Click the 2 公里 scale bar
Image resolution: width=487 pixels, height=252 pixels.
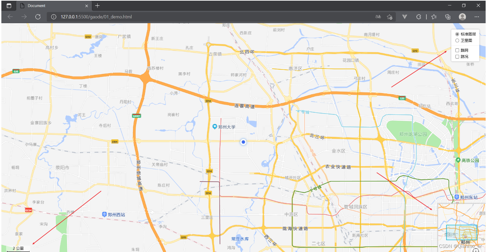[x=18, y=249]
